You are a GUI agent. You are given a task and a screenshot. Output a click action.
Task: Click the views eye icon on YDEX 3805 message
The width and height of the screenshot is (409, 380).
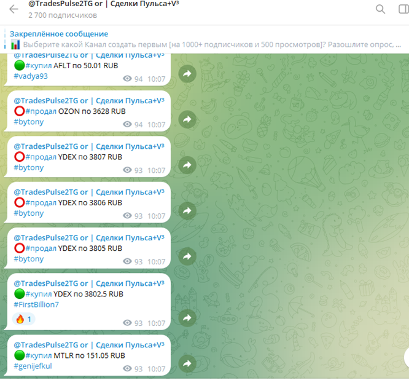(127, 261)
